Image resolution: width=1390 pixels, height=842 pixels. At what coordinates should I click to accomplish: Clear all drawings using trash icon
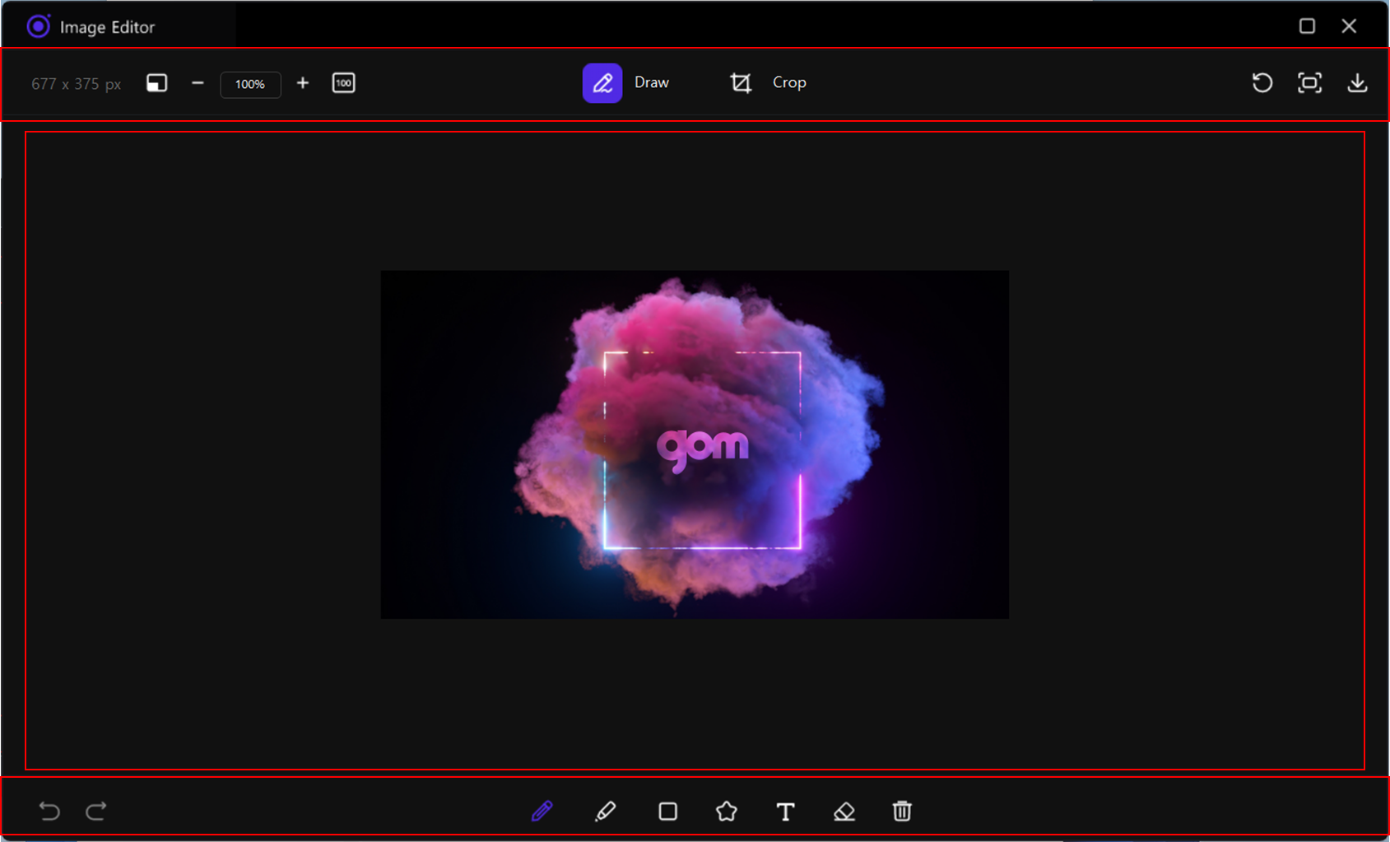tap(902, 812)
